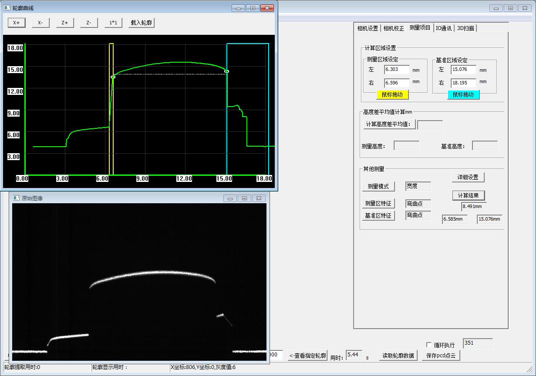Reset the view with the 1*1 button
This screenshot has width=536, height=376.
113,23
